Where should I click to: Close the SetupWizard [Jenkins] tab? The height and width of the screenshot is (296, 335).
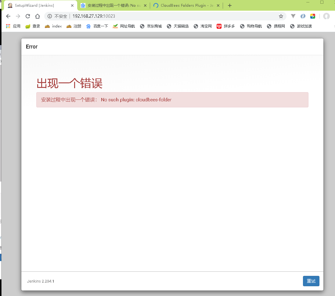coord(72,5)
